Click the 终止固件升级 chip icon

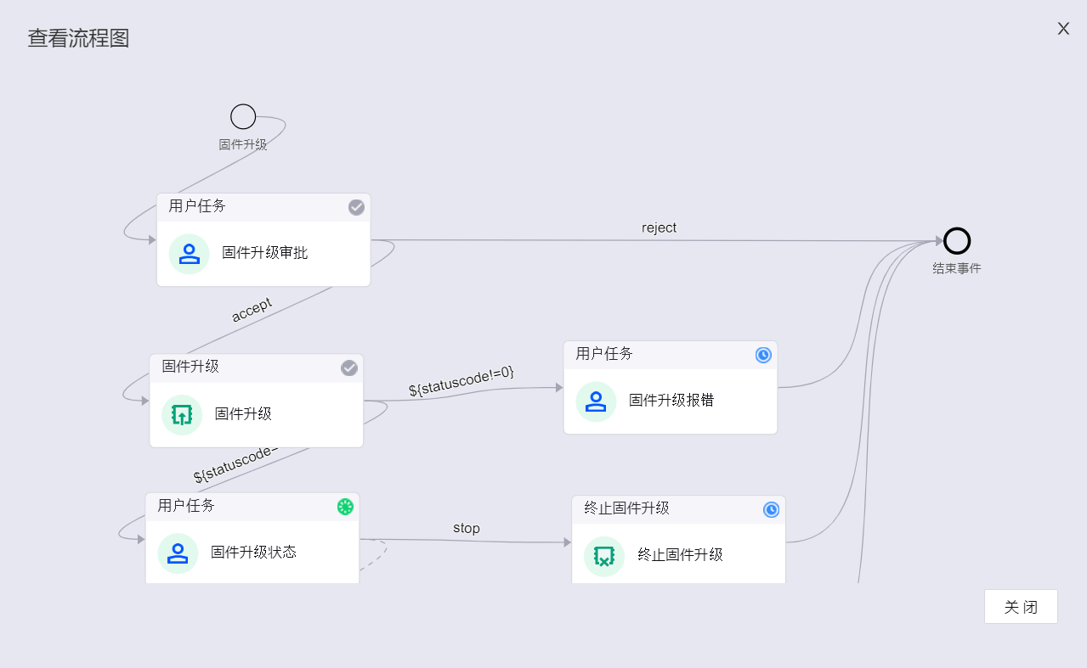604,556
